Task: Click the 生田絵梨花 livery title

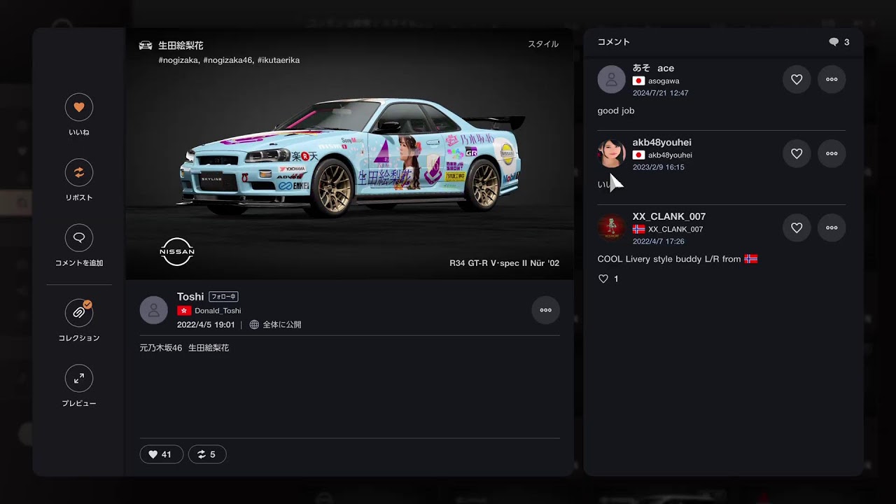Action: coord(181,45)
